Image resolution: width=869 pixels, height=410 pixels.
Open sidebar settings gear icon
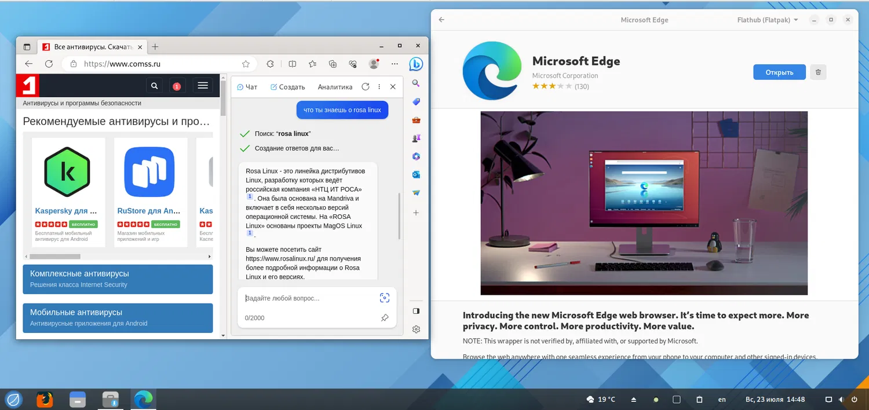click(416, 330)
